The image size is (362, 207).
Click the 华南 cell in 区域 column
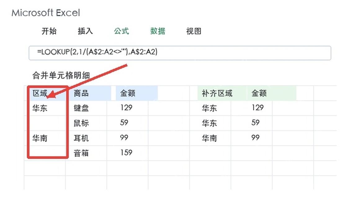tap(45, 138)
